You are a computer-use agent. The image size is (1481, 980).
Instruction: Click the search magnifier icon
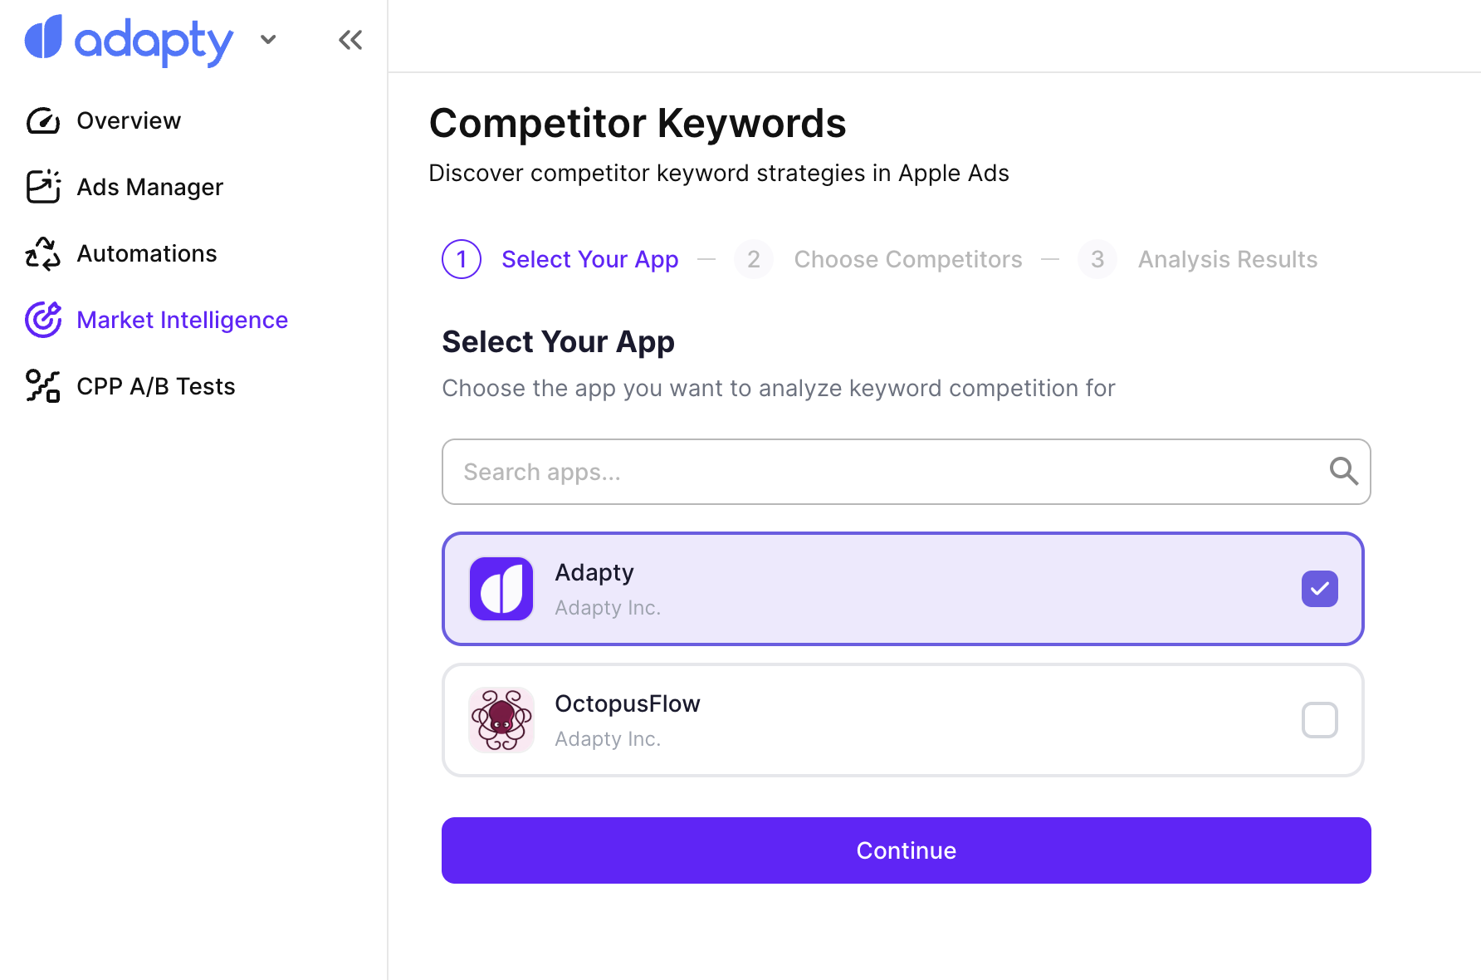(1344, 472)
